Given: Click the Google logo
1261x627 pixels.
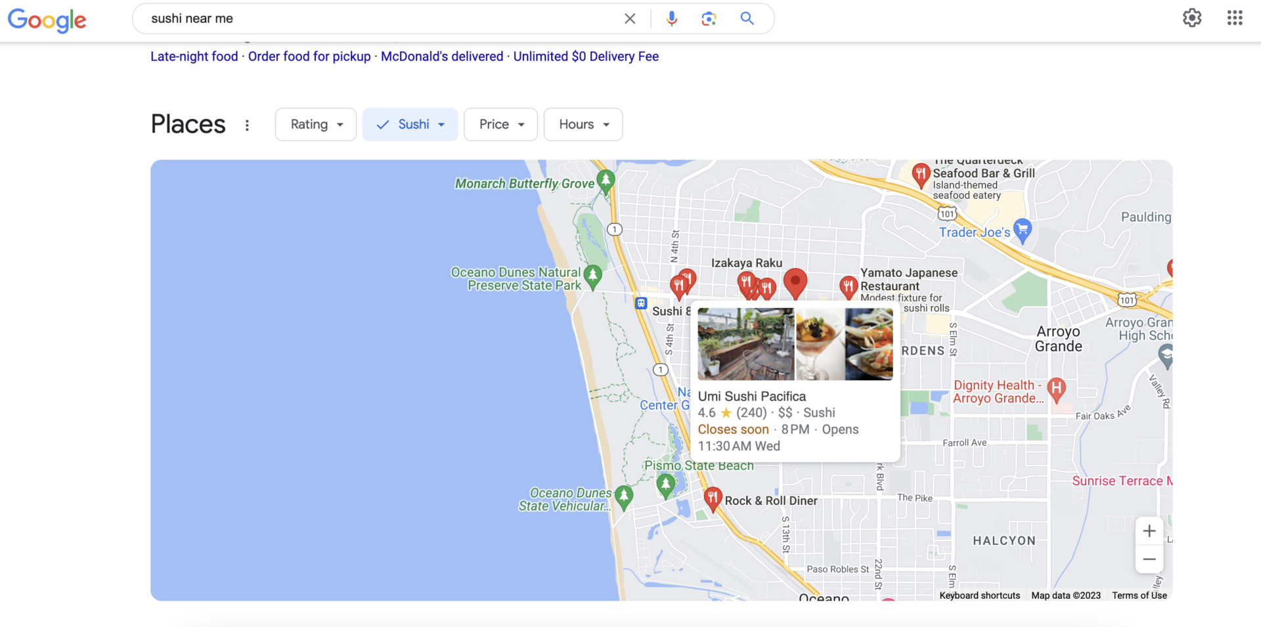Looking at the screenshot, I should [x=47, y=20].
